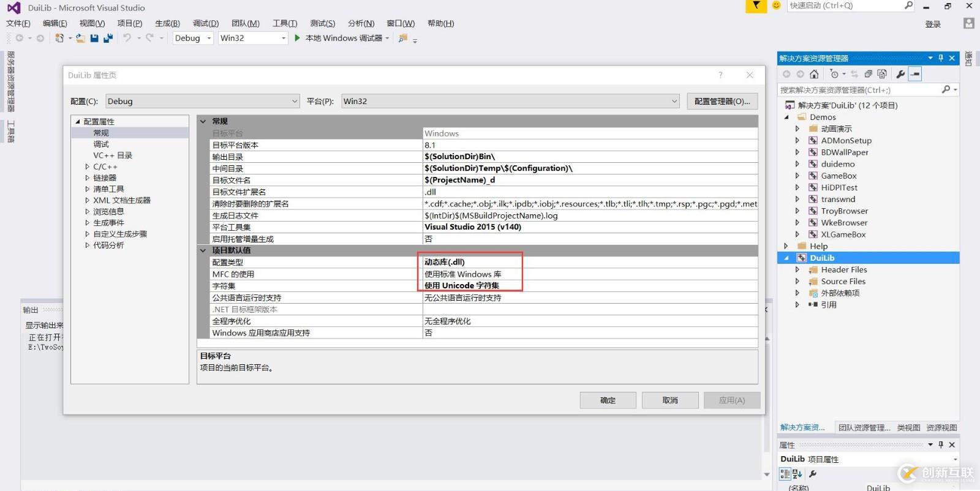Viewport: 980px width, 491px height.
Task: Toggle the Preview Selected Items icon
Action: click(x=915, y=74)
